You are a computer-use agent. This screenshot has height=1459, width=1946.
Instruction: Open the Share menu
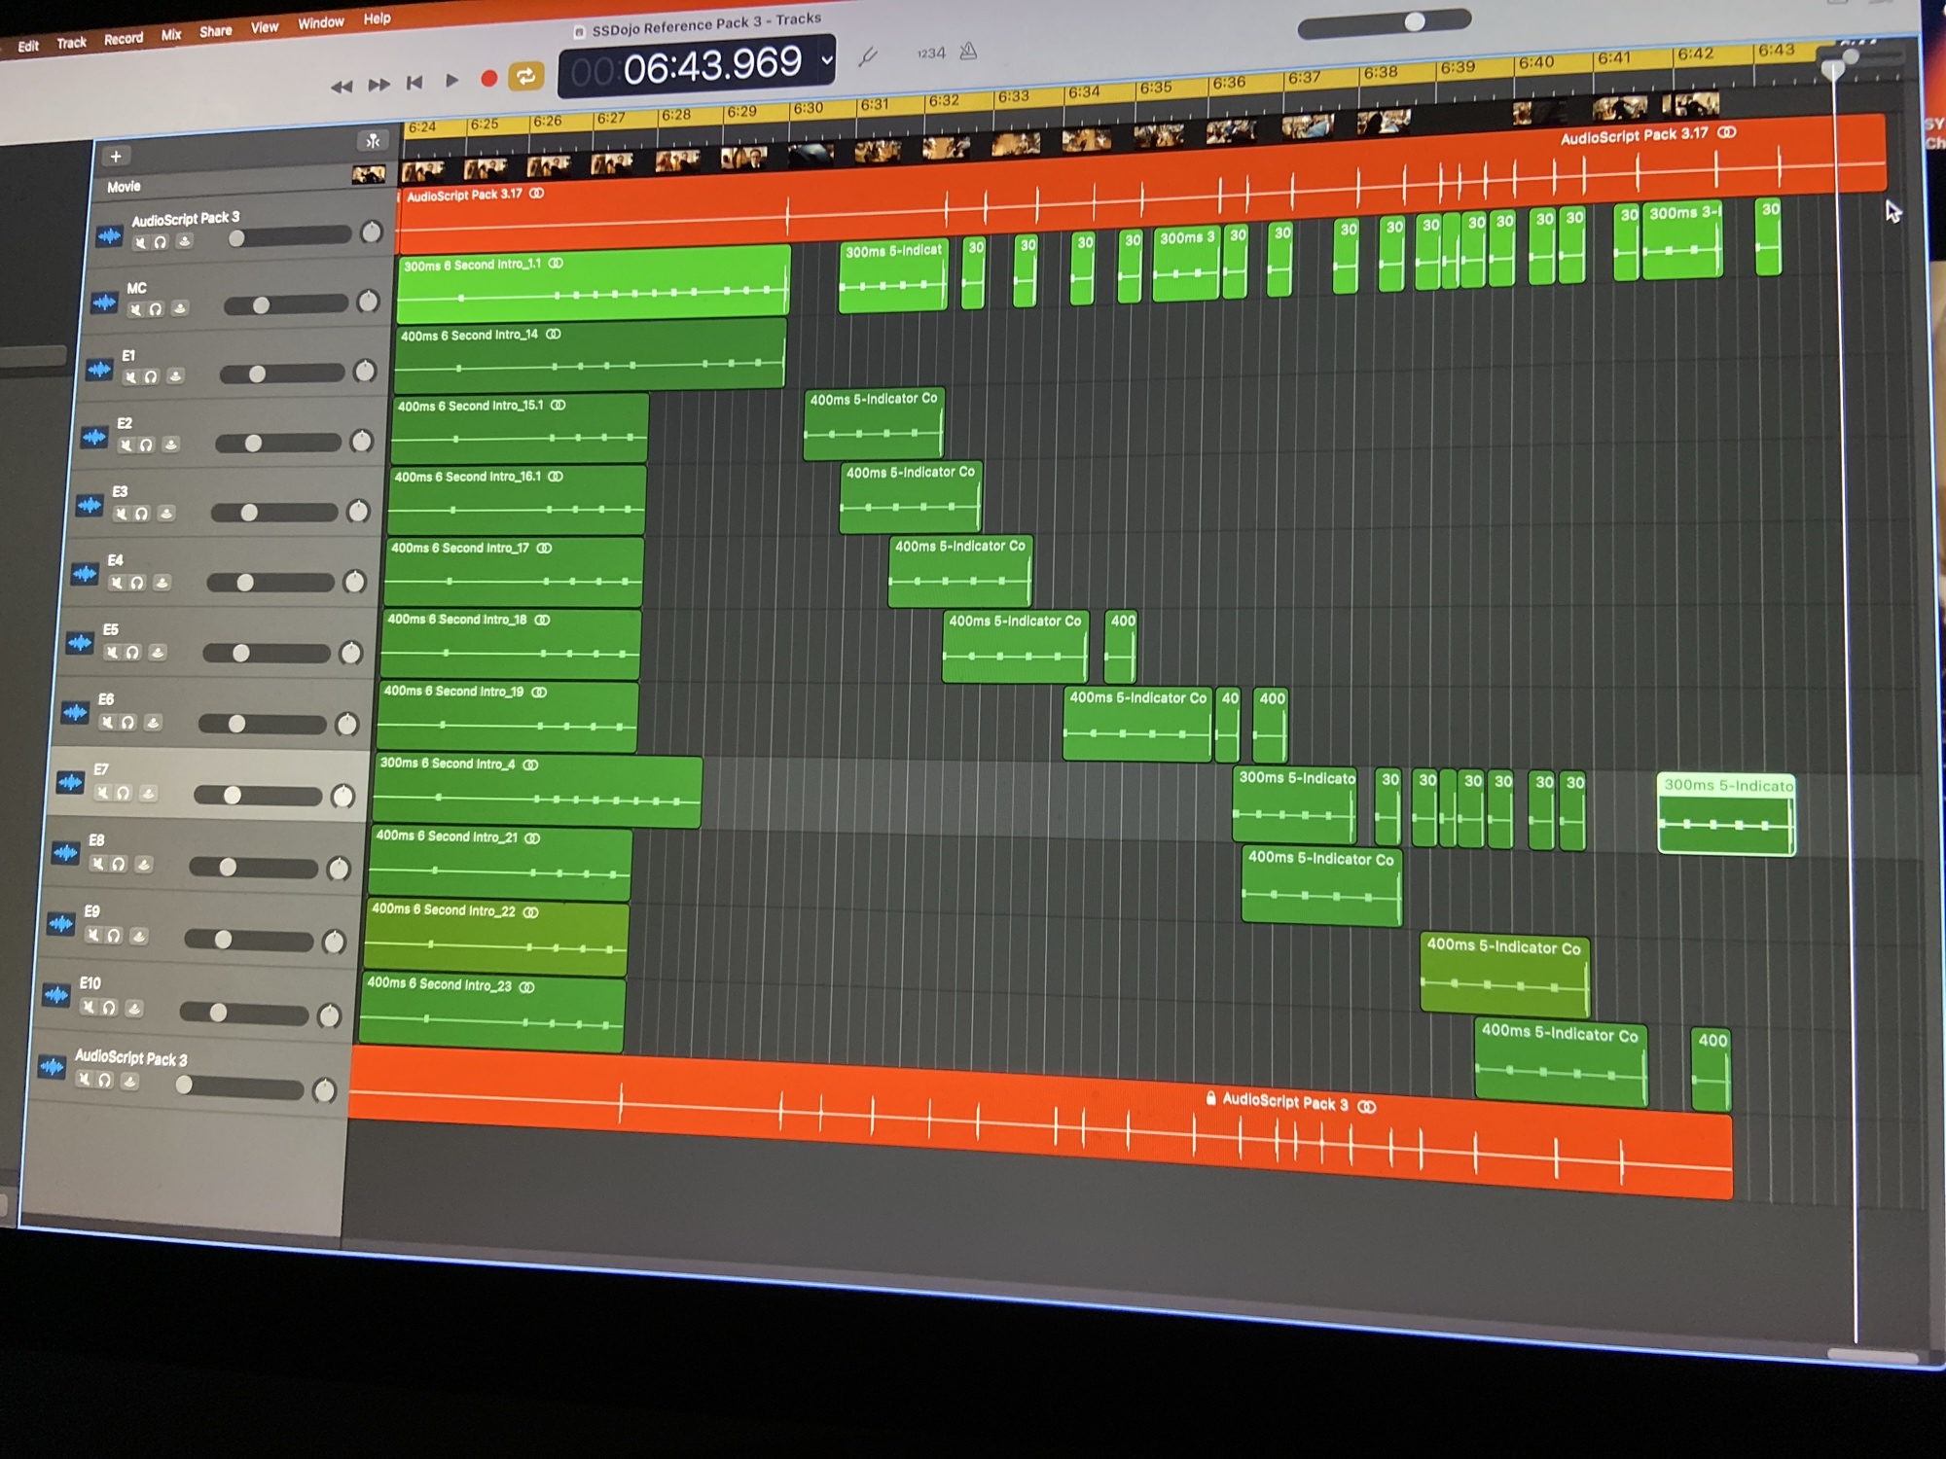215,31
